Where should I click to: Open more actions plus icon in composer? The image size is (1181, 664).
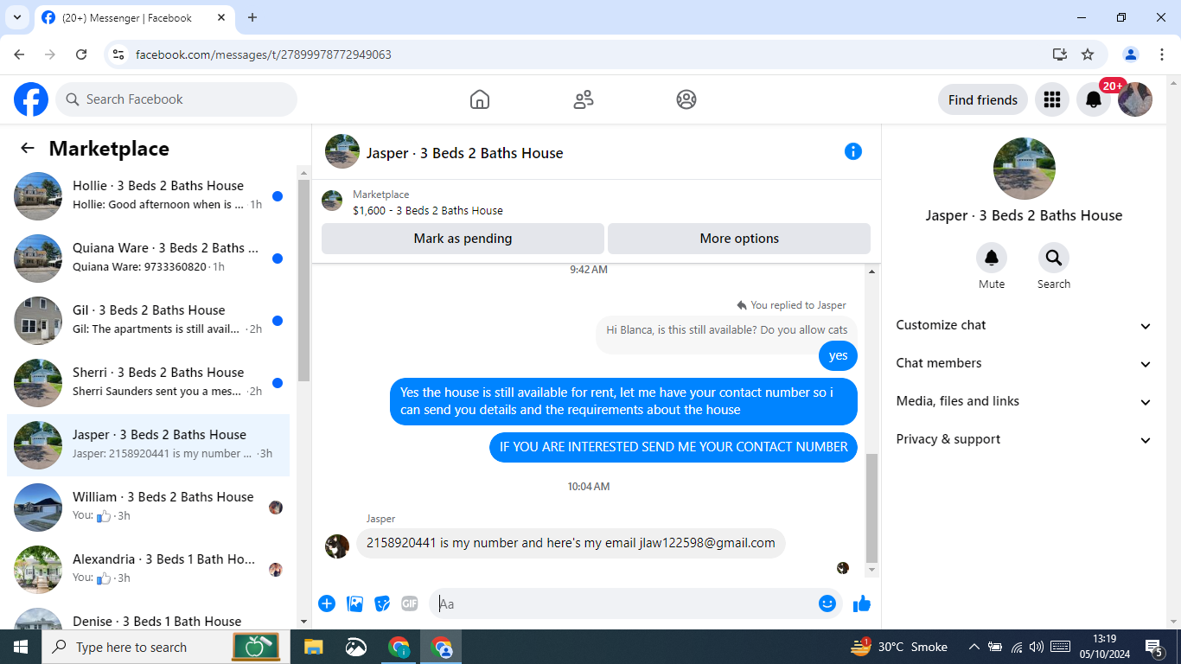point(327,603)
